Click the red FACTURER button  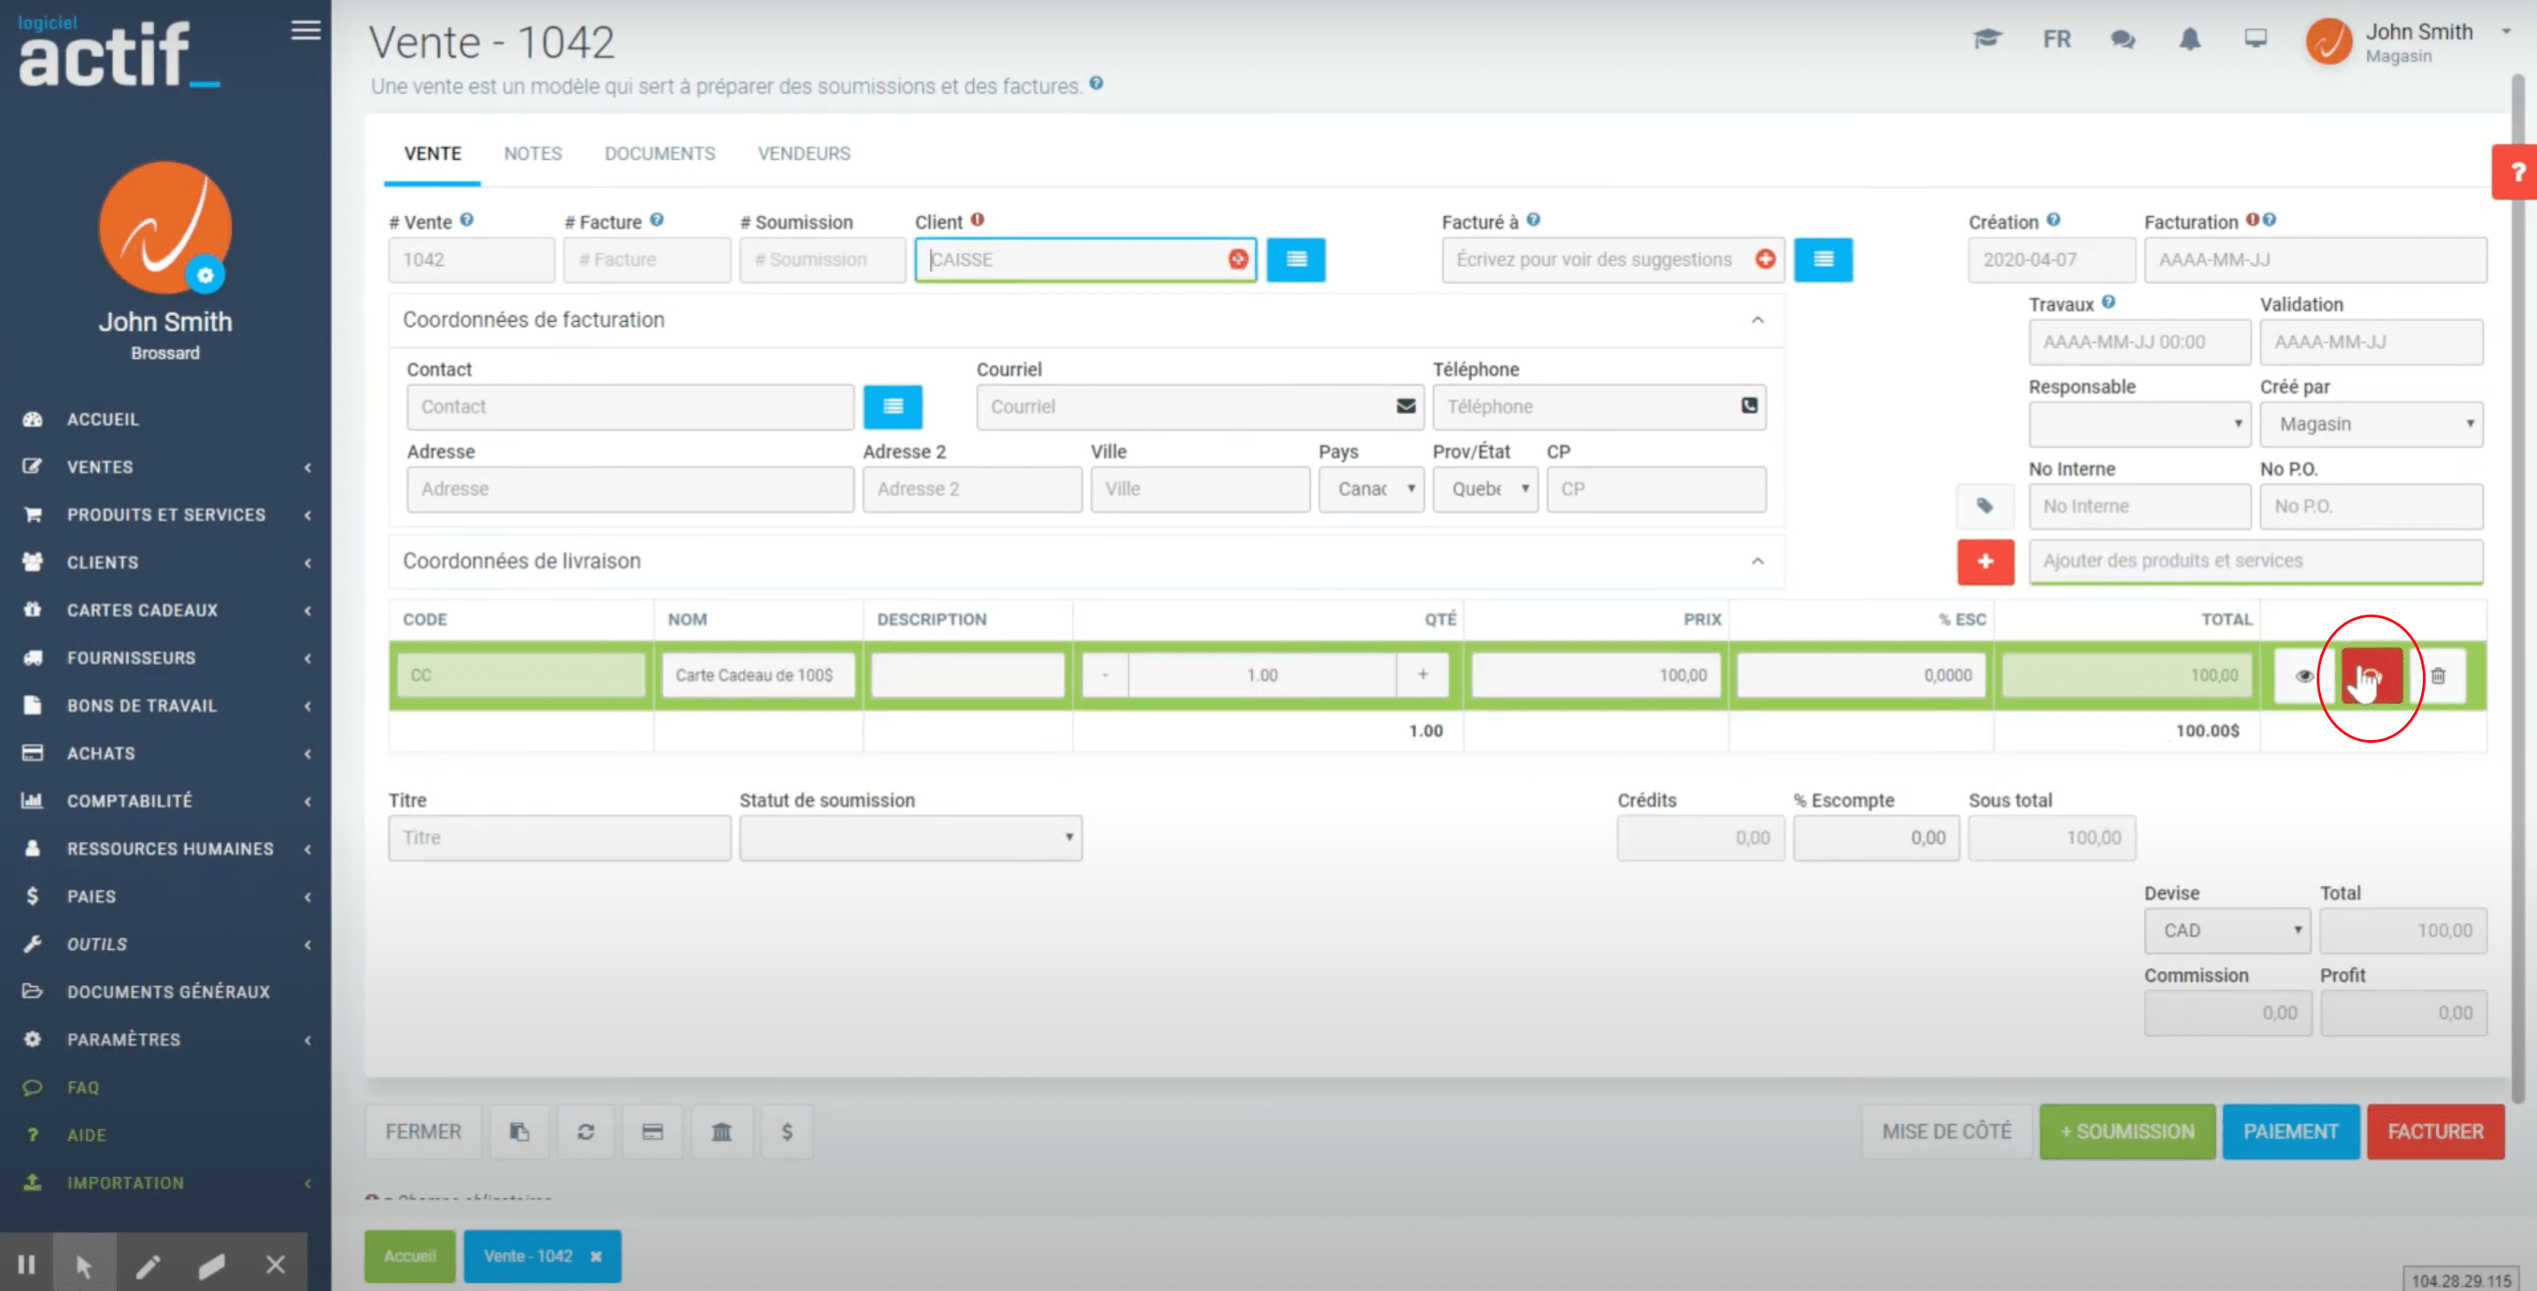click(2434, 1132)
